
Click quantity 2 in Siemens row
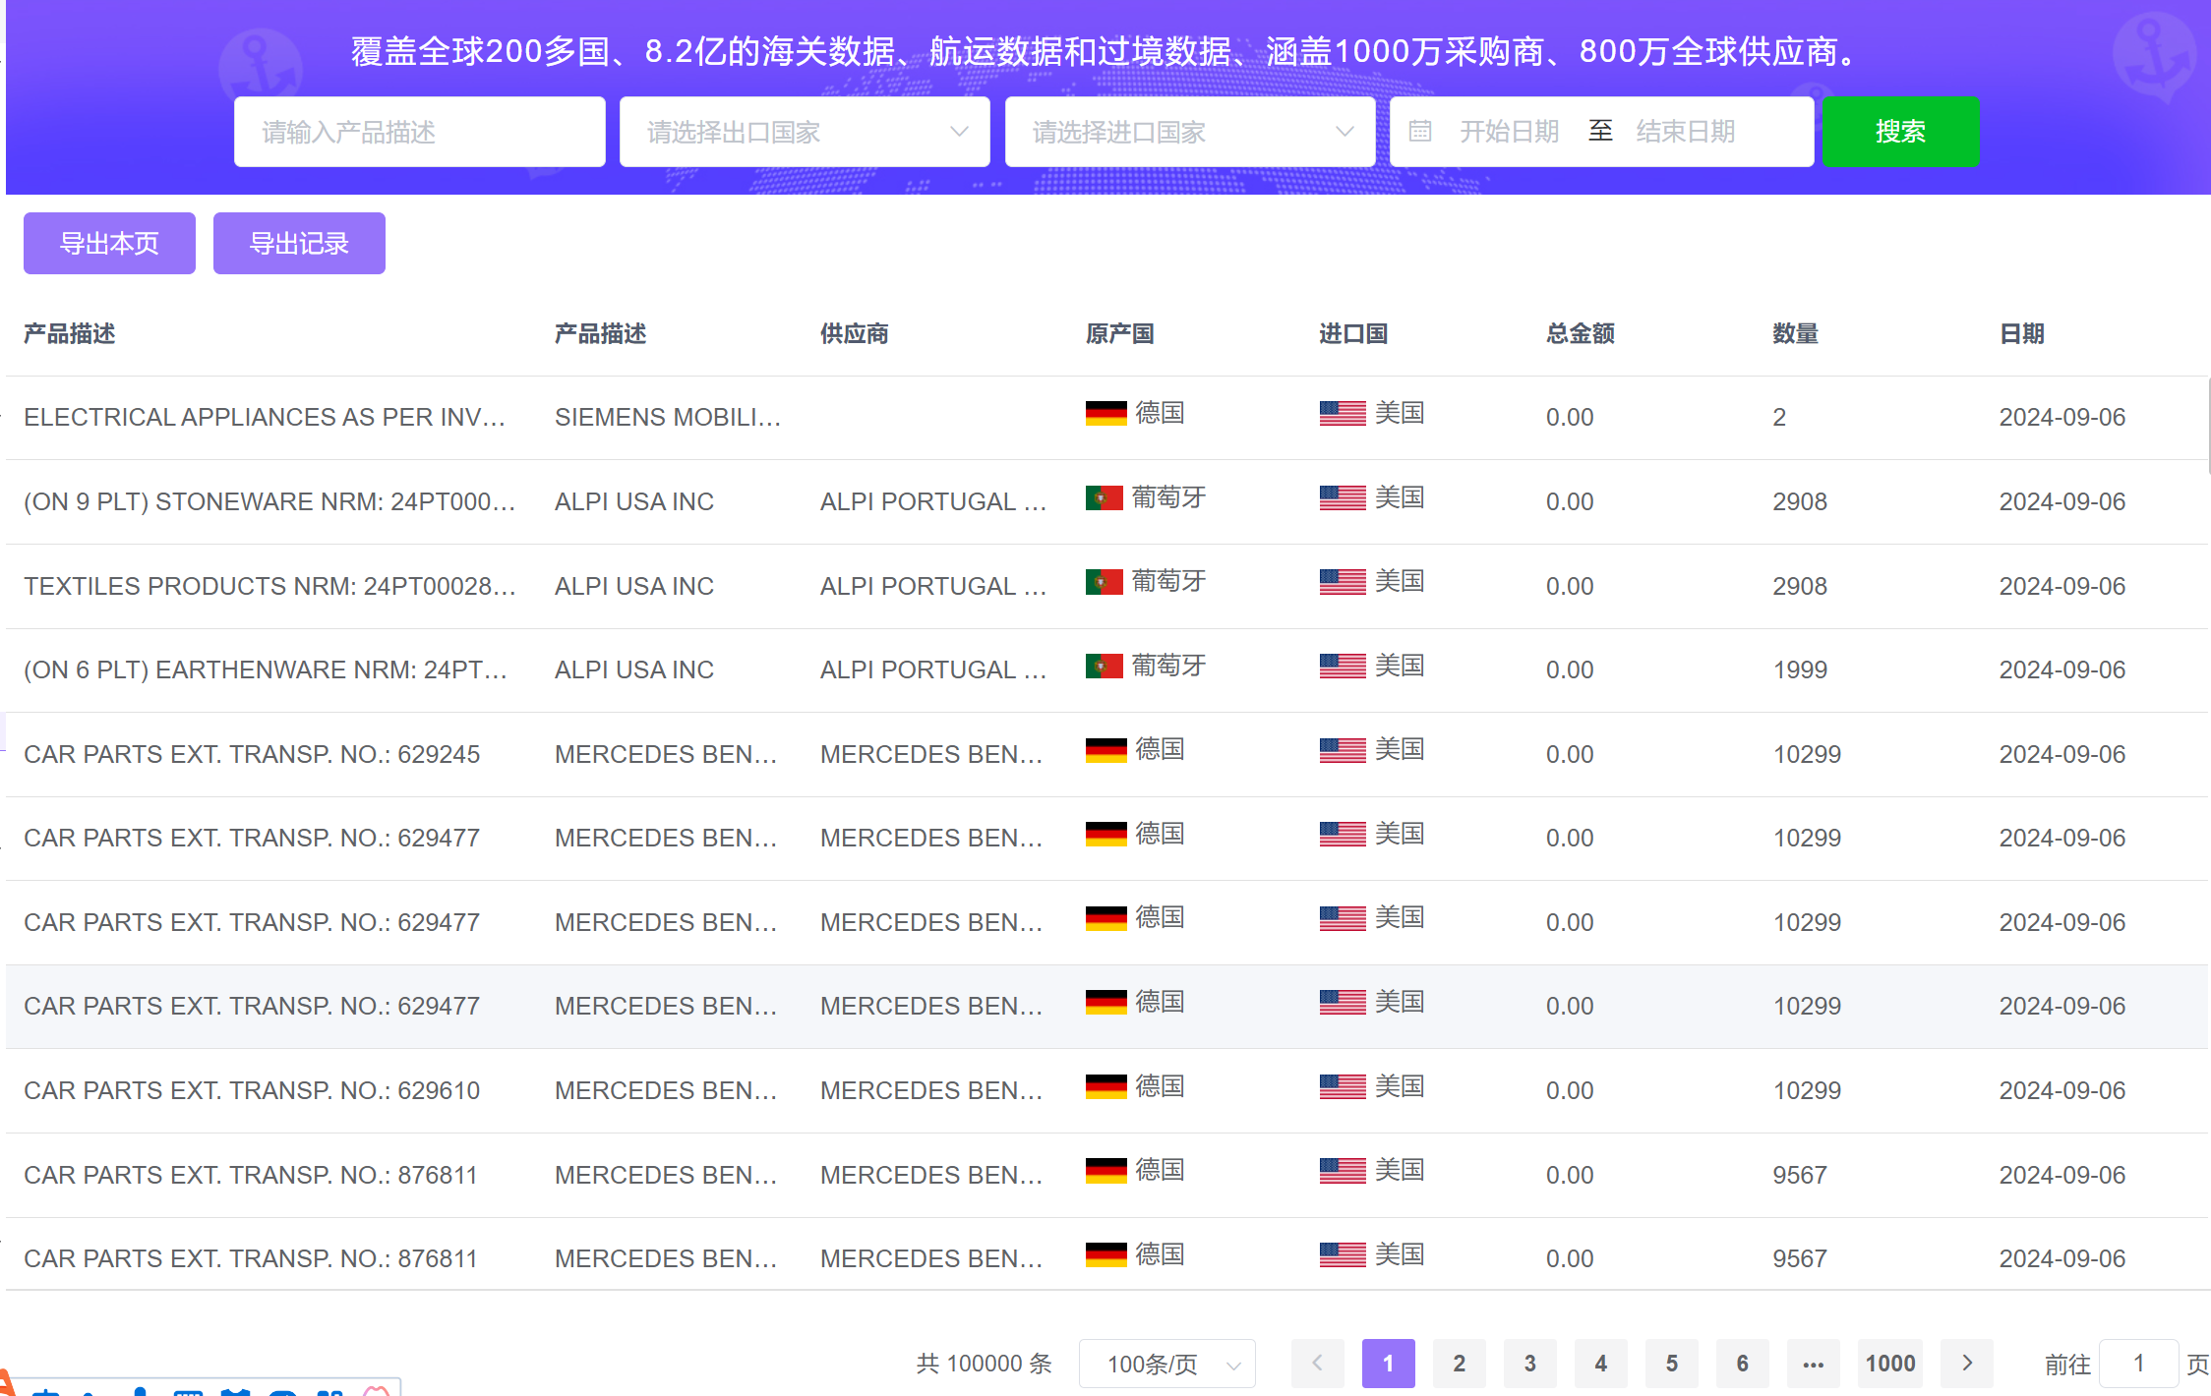1779,417
